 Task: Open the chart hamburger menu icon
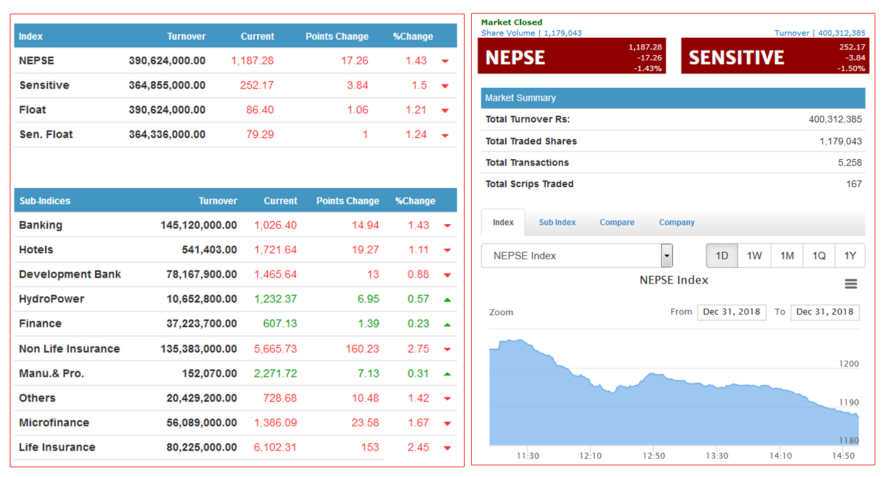[851, 284]
